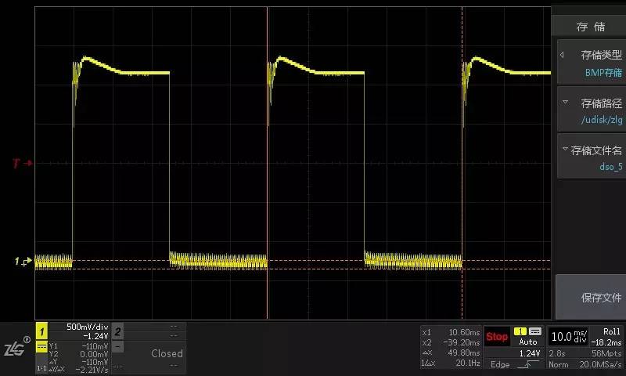Select the solid vertical cursor line
The image size is (626, 376).
267,163
